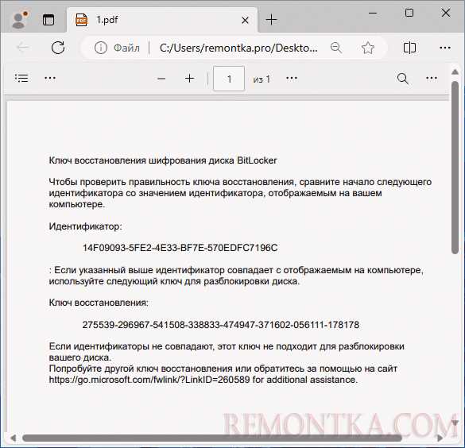Open a new tab with plus button
Viewport: 465px width, 448px height.
[271, 20]
